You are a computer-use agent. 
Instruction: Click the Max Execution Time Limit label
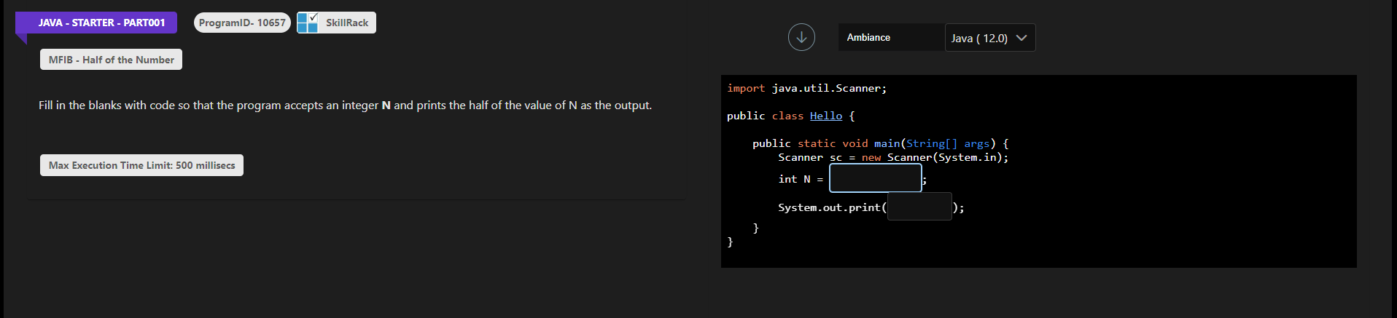(x=141, y=165)
